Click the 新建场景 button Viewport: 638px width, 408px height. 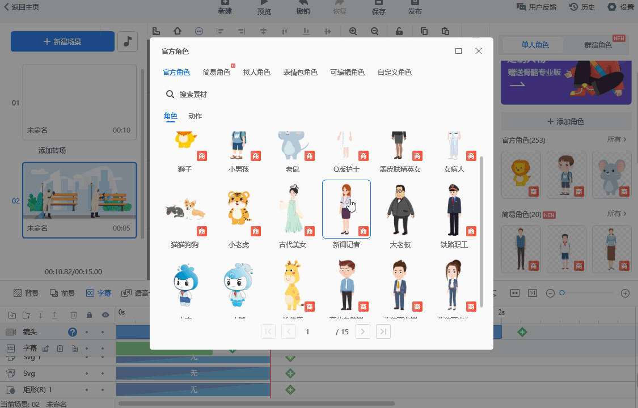point(62,41)
